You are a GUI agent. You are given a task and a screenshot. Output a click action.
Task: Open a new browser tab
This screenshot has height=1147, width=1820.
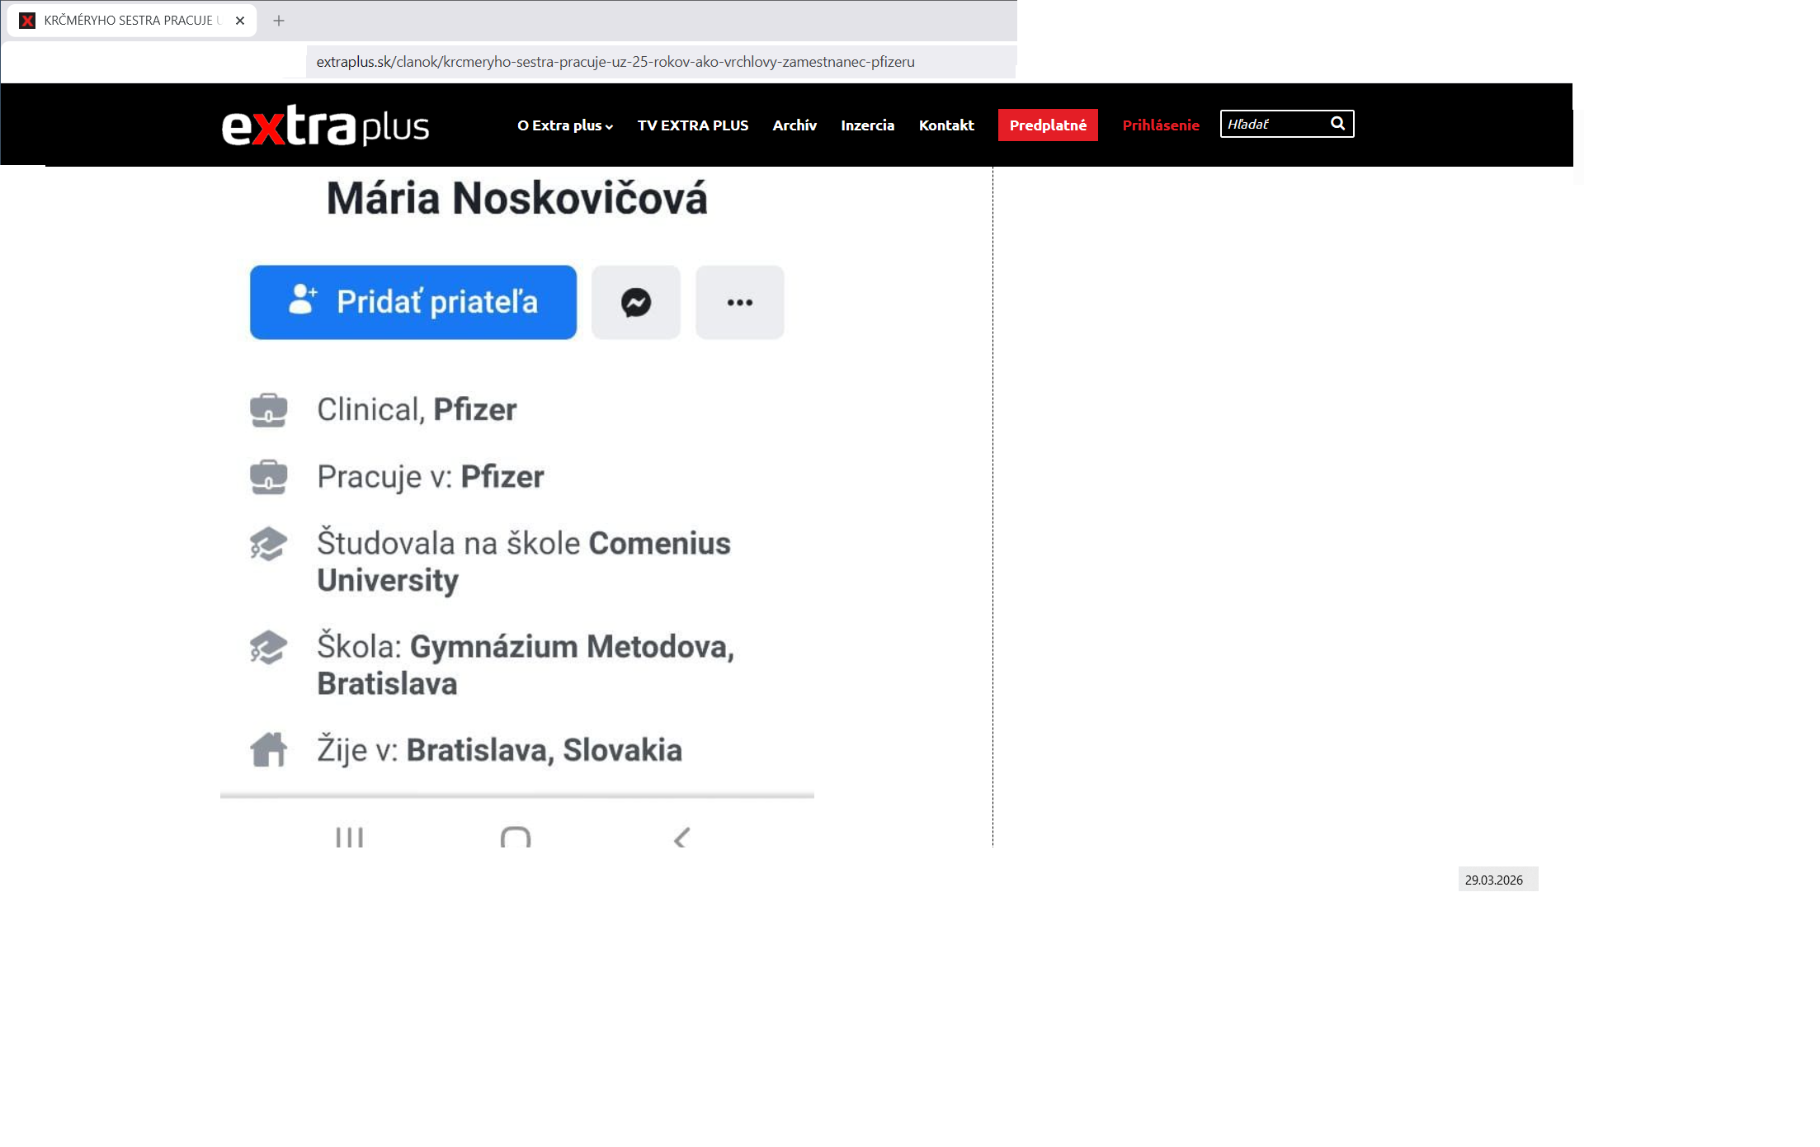tap(279, 21)
